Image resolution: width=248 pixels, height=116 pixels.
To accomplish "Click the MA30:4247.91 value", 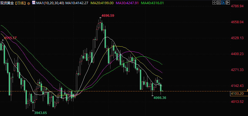I will coord(127,3).
